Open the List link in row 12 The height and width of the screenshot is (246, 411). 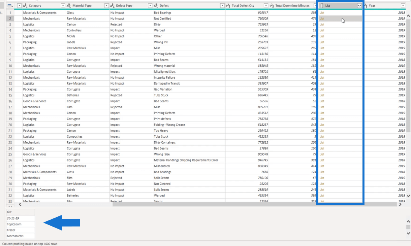coord(322,78)
